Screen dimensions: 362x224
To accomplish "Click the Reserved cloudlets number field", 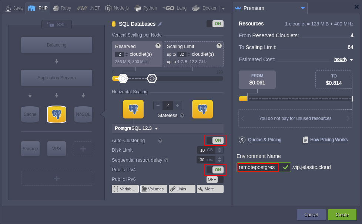I will (x=120, y=54).
